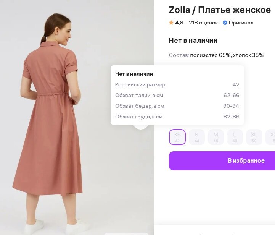Choose size XL (50)
Viewport: 275px width, 235px height.
click(254, 137)
